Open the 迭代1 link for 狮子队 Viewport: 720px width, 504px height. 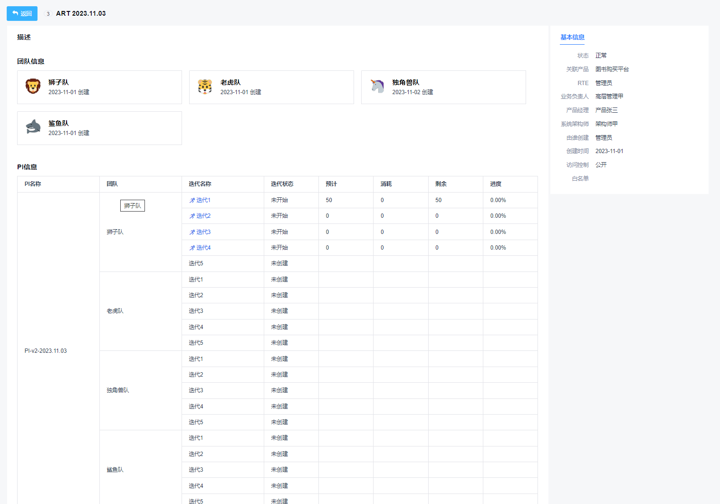coord(203,200)
